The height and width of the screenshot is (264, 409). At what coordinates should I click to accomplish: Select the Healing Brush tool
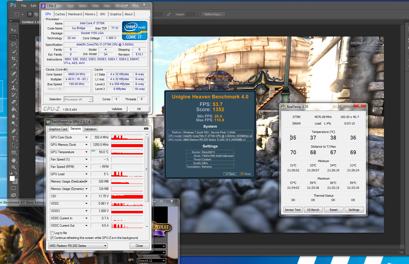click(x=14, y=74)
